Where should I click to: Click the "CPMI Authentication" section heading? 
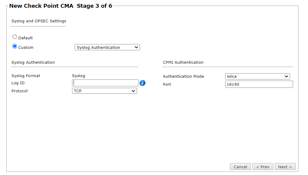coord(183,62)
